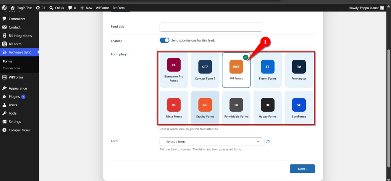Click the Tools wrench sidebar icon
391x181 pixels.
(x=4, y=113)
